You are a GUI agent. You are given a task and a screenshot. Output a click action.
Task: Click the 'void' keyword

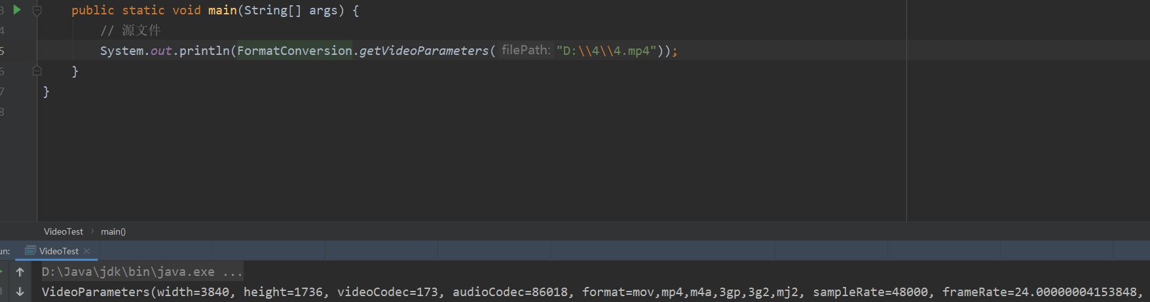187,10
